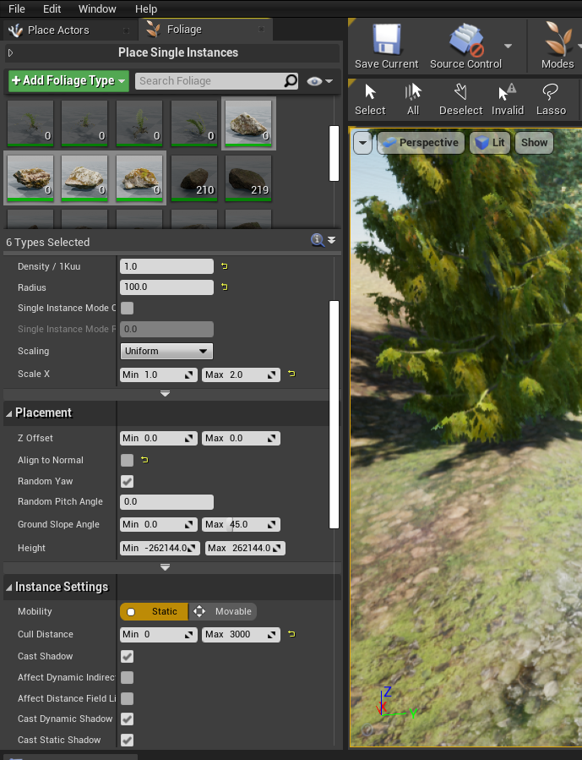Open the File menu

[16, 8]
